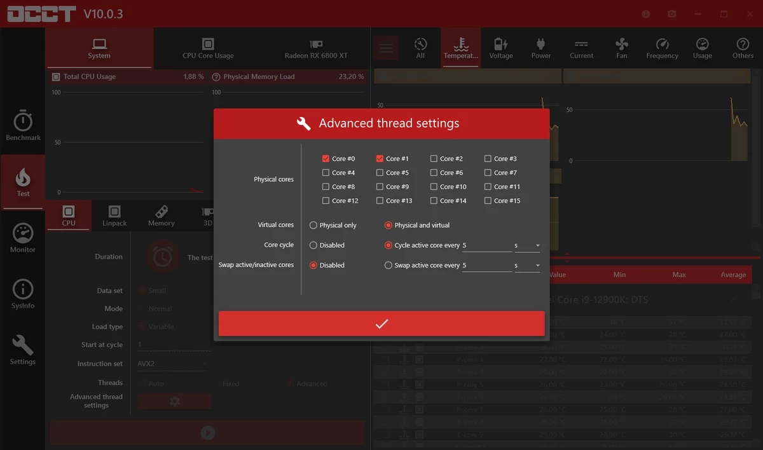Show Others sensors category
Image resolution: width=763 pixels, height=450 pixels.
[743, 48]
